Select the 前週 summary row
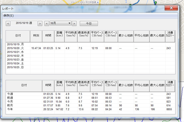 click(90, 98)
